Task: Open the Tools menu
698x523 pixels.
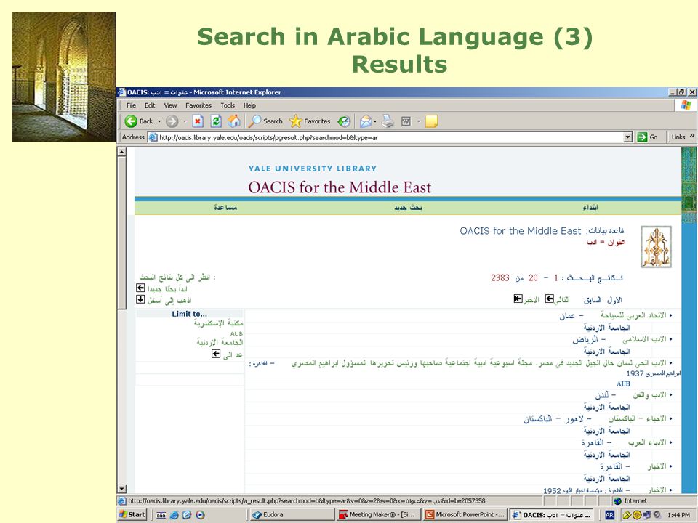Action: (x=228, y=105)
